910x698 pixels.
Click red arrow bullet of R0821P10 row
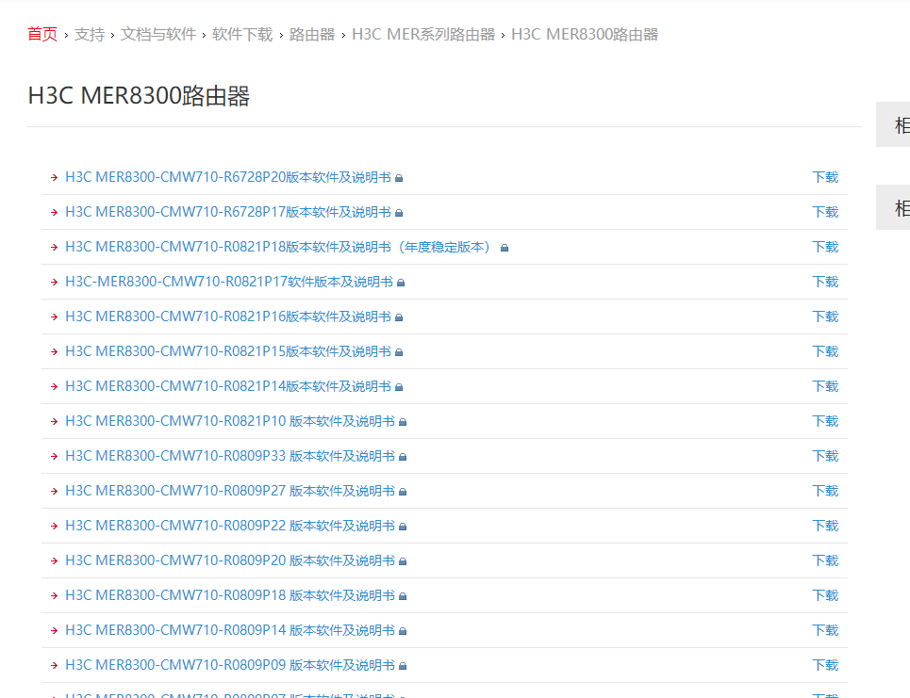54,421
